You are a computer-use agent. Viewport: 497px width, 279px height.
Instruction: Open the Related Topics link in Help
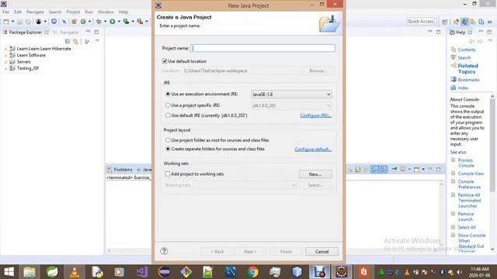467,69
